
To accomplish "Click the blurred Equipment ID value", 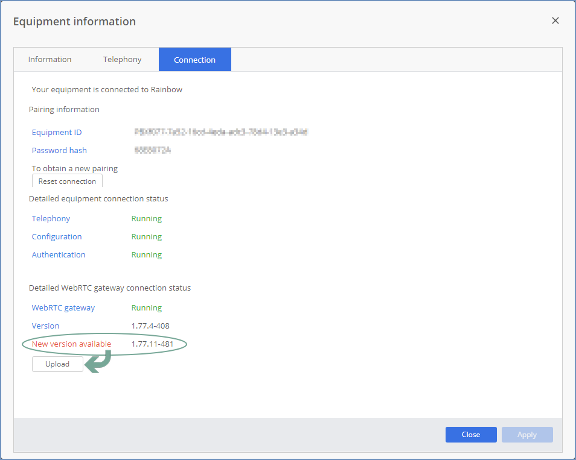I will (x=221, y=131).
